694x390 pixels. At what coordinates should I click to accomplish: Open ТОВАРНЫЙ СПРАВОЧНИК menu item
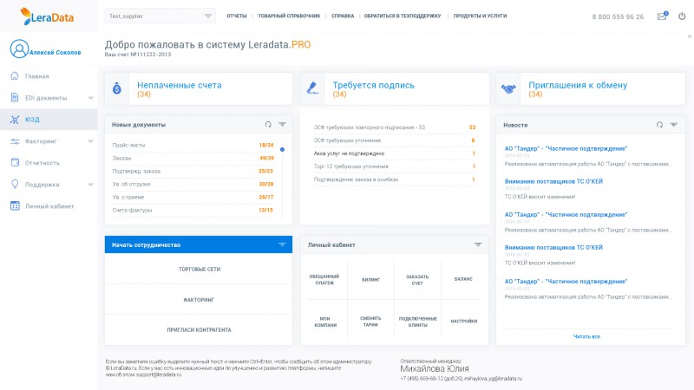click(289, 16)
